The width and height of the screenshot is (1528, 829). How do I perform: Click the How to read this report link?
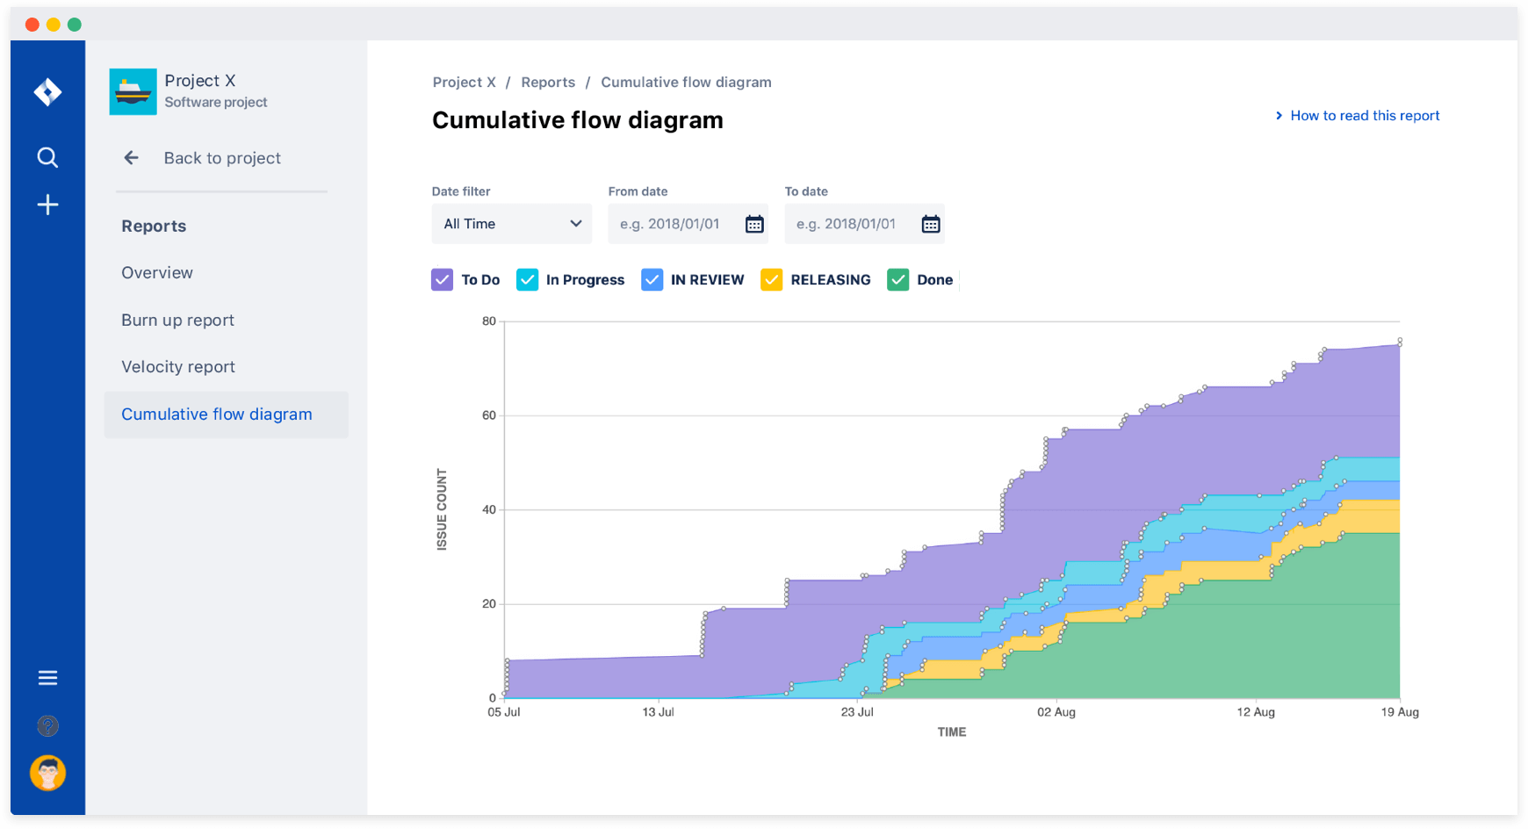[x=1365, y=115]
